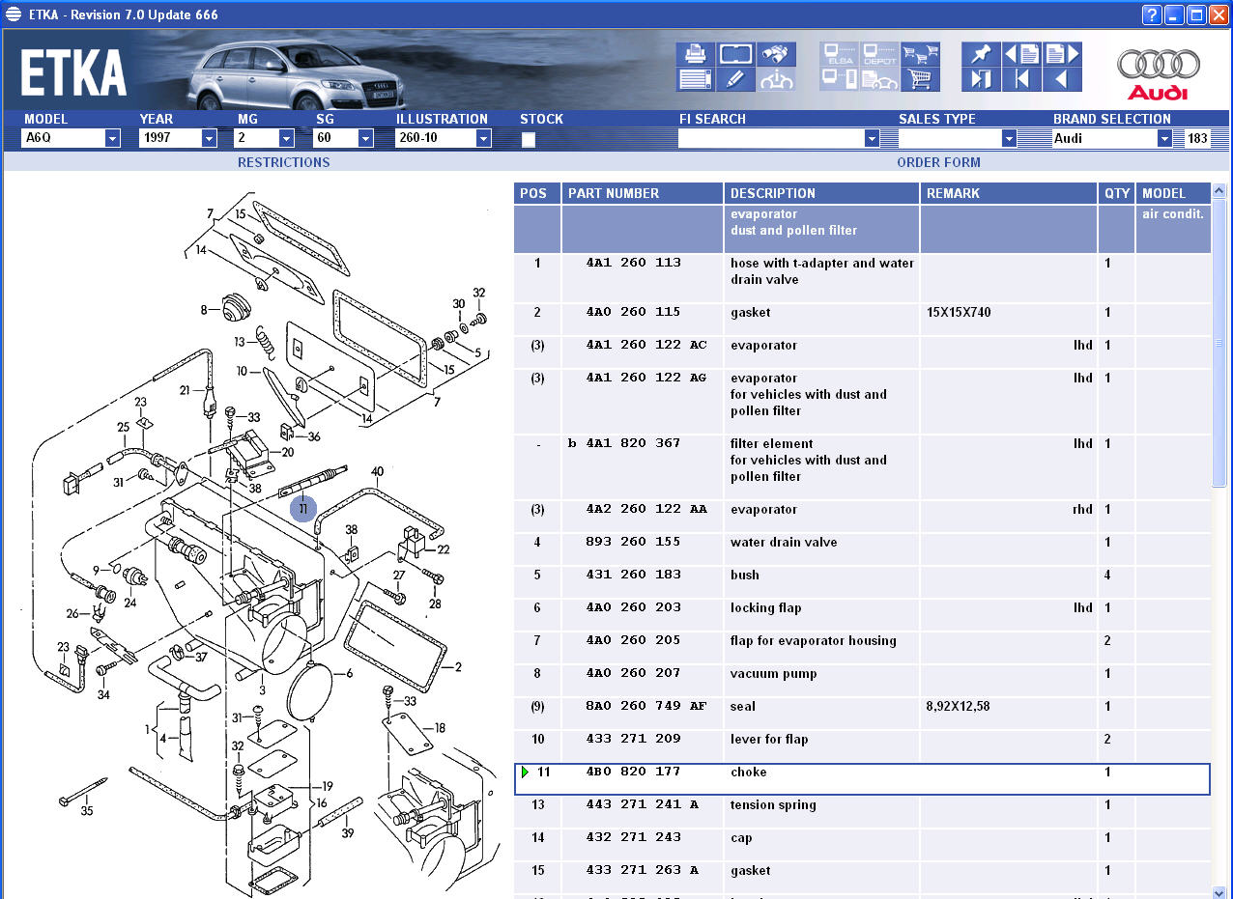This screenshot has height=899, width=1233.
Task: Jump to first with bar-arrow icon
Action: coord(1021,79)
